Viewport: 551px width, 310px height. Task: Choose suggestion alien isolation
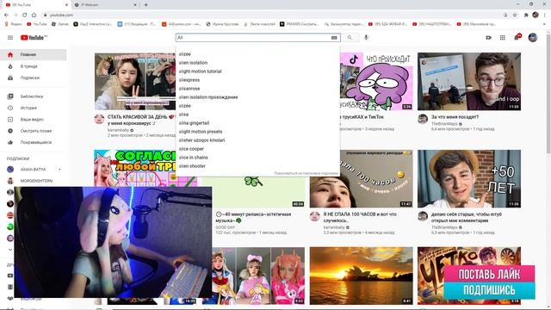click(x=258, y=63)
